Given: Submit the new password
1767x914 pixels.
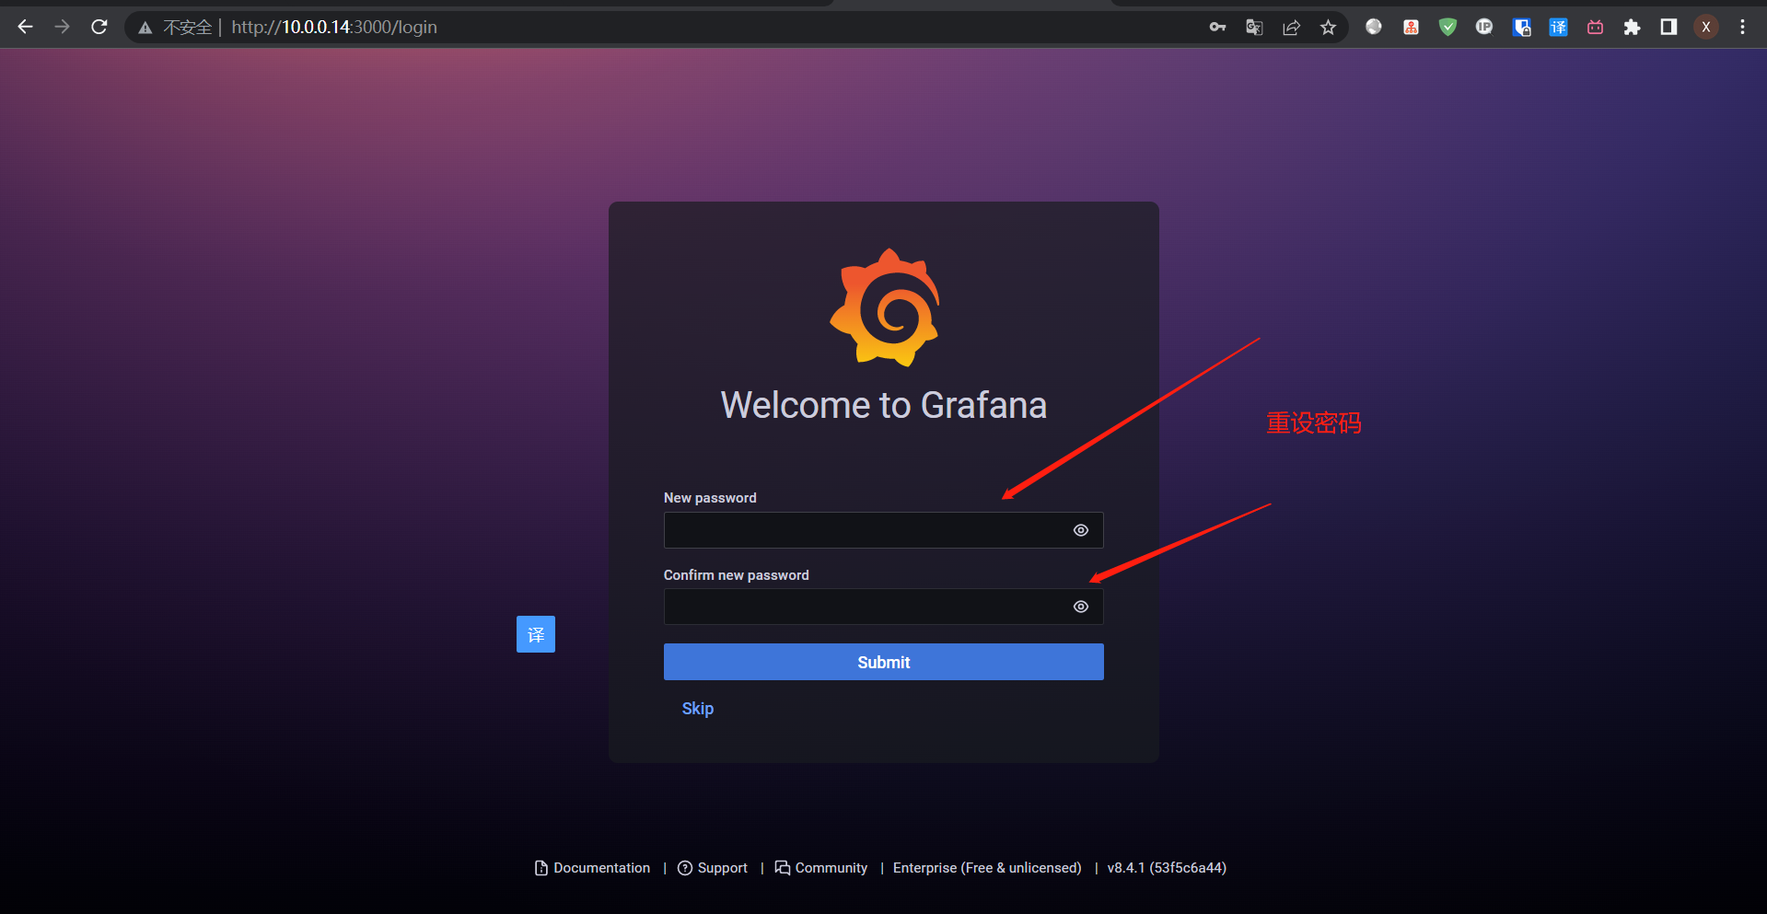Looking at the screenshot, I should pyautogui.click(x=884, y=662).
